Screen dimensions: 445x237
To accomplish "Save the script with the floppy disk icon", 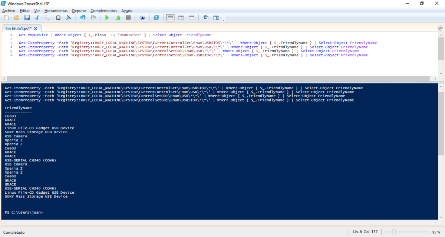I will tap(27, 17).
